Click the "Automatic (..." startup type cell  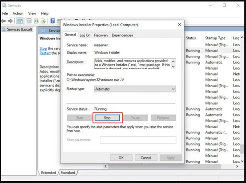[x=216, y=132]
